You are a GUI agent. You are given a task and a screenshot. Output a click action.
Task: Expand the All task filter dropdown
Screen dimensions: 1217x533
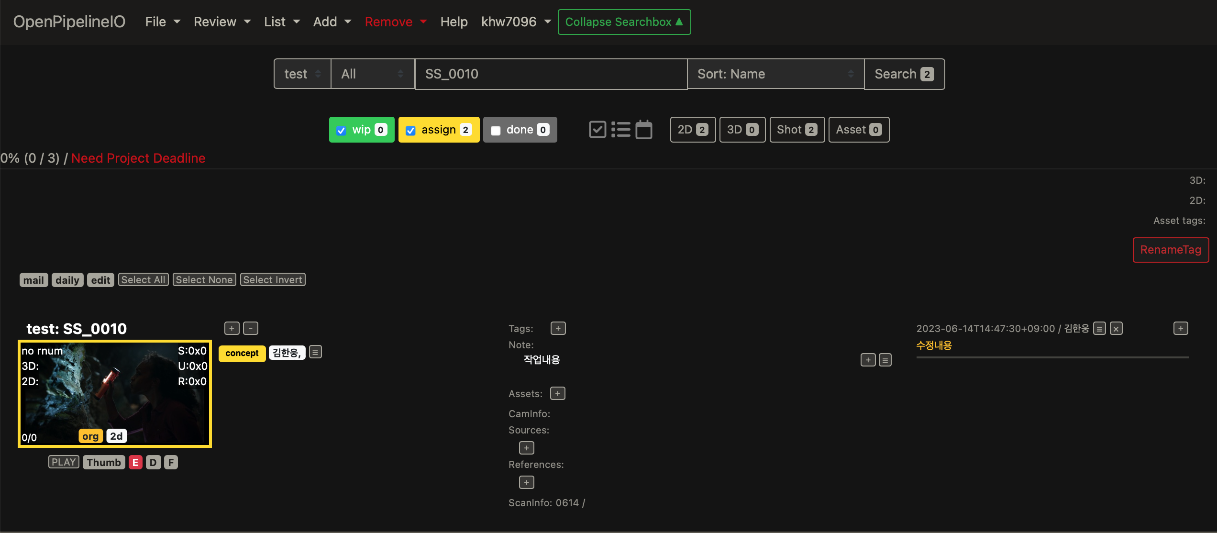click(372, 74)
